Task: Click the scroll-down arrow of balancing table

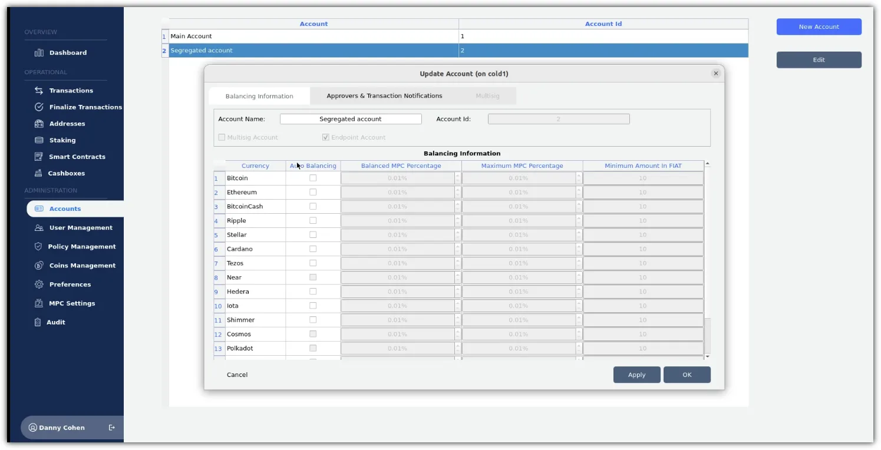Action: coord(707,356)
